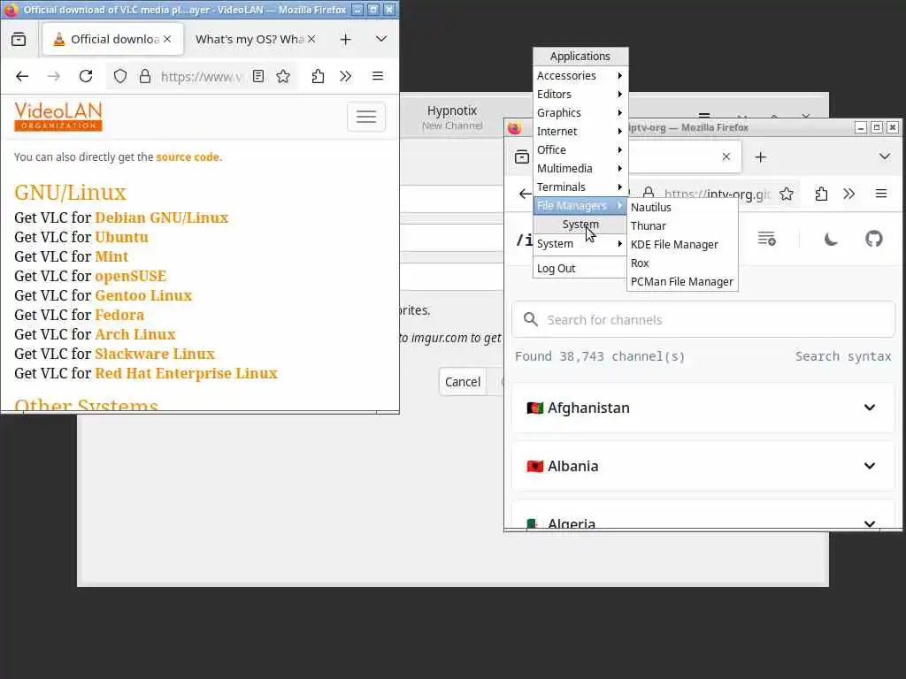
Task: Open the Multimedia submenu
Action: tap(580, 168)
